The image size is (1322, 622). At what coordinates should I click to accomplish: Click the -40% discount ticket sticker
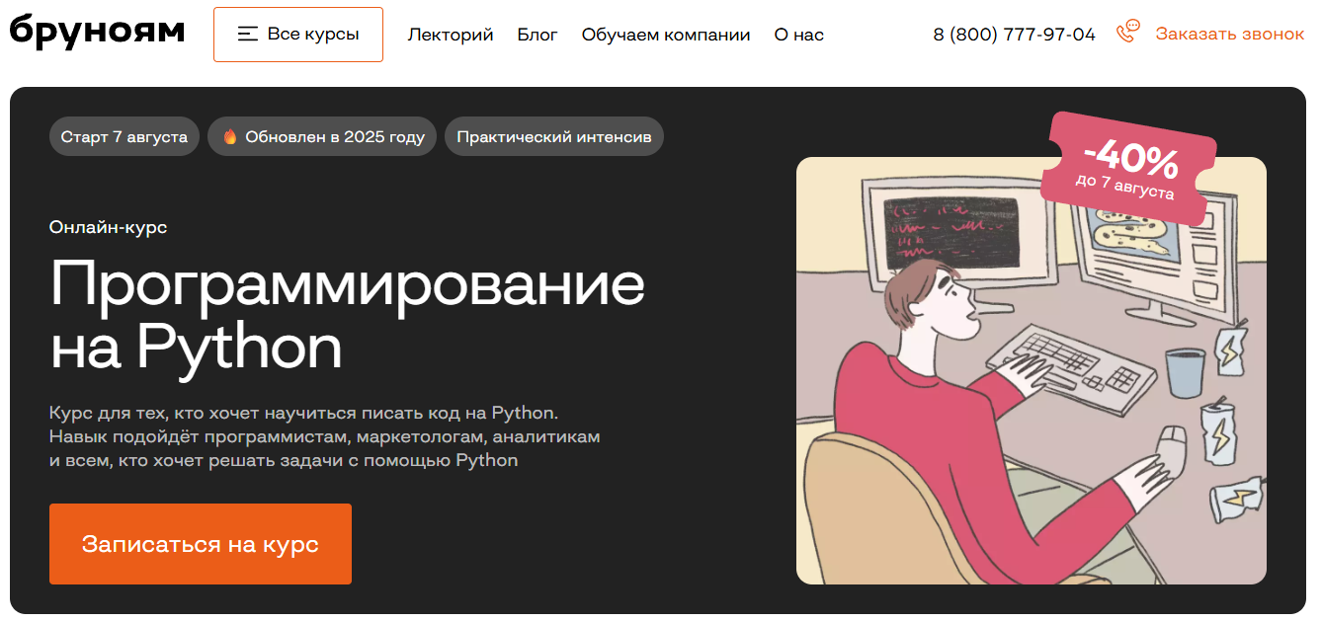tap(1130, 168)
